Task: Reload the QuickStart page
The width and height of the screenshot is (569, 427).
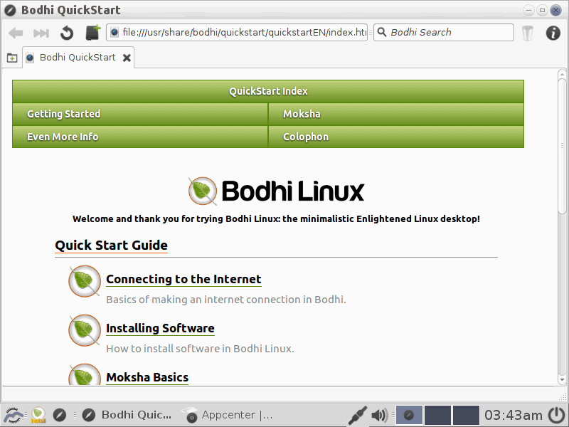Action: (x=67, y=33)
